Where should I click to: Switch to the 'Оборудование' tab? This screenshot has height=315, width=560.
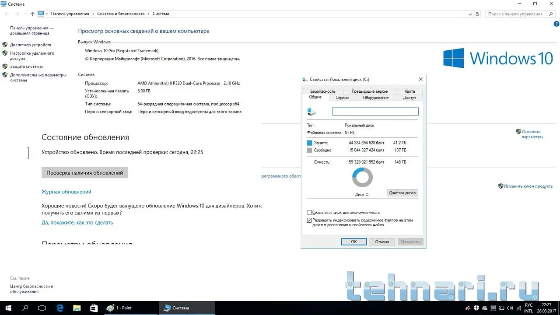pyautogui.click(x=375, y=98)
